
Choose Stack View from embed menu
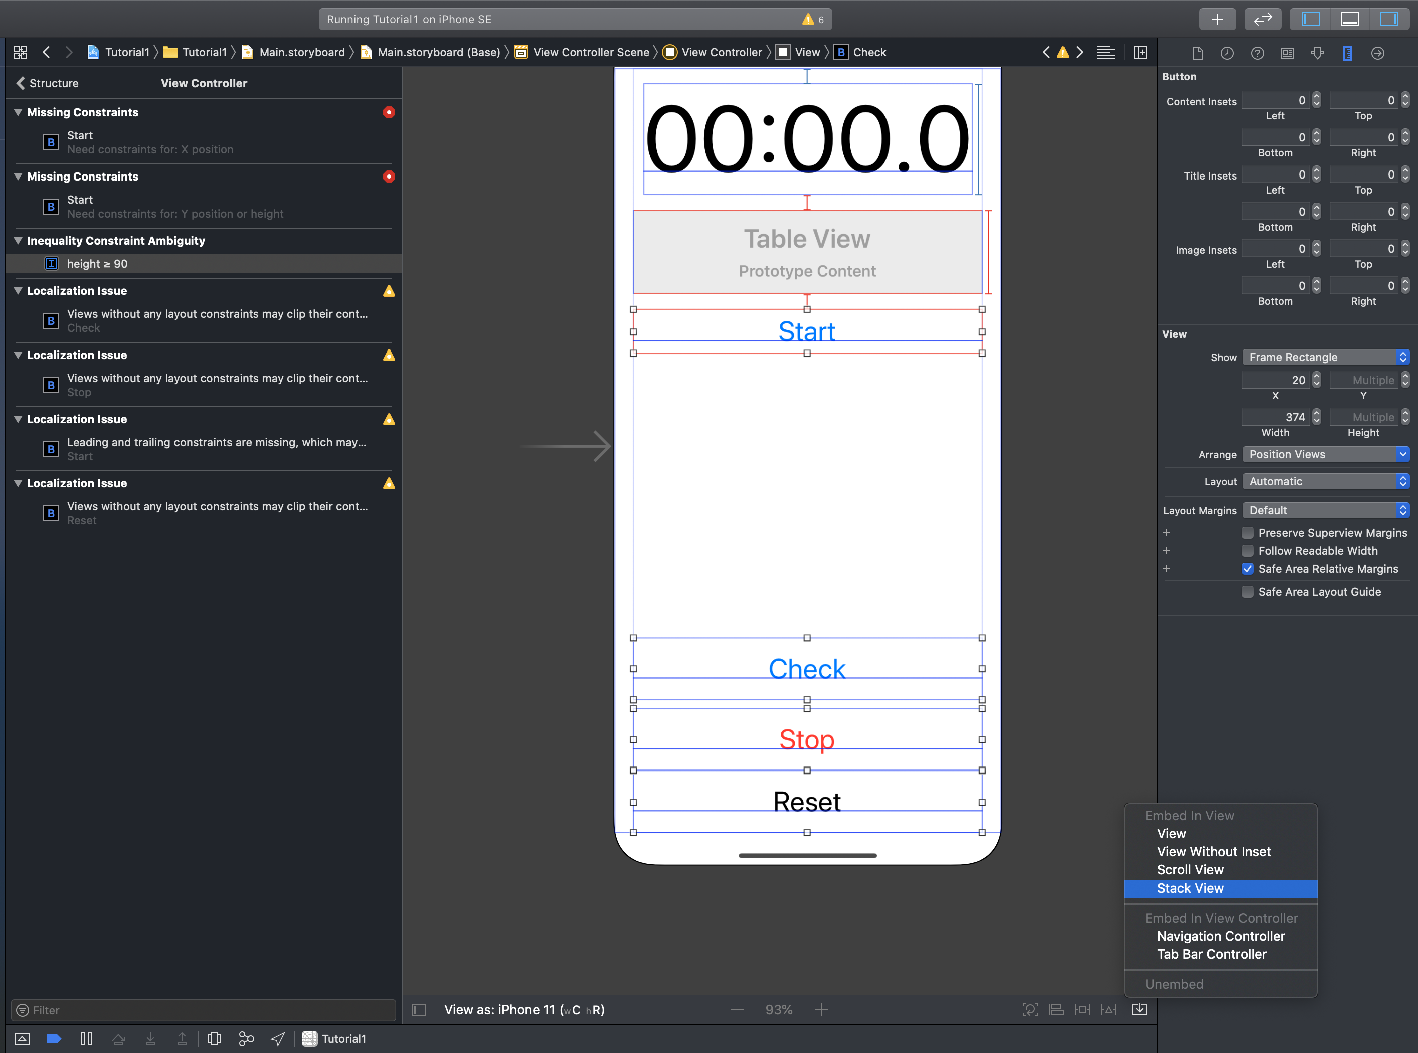(1190, 888)
